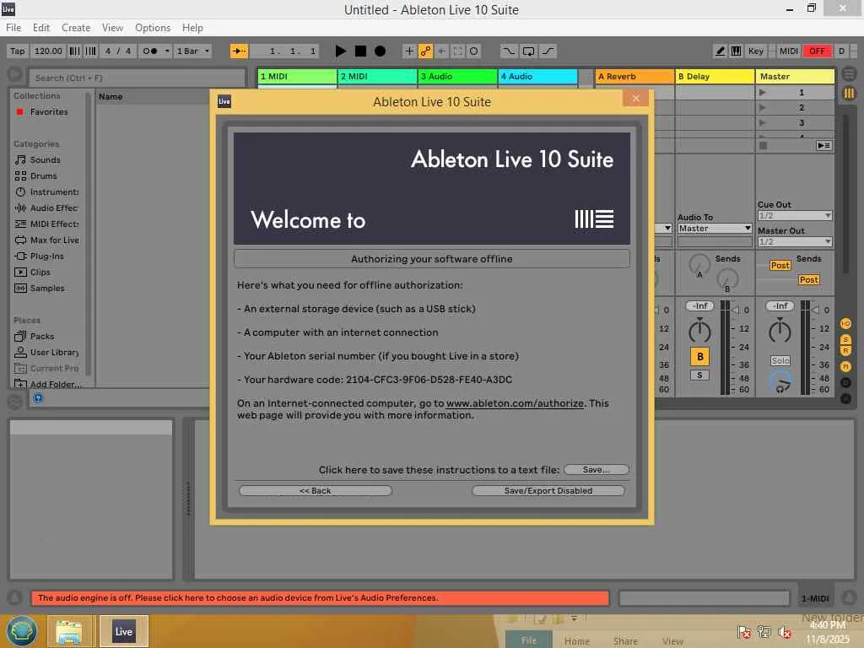The width and height of the screenshot is (864, 648).
Task: Enable Key Map Mode switch
Action: tap(755, 51)
